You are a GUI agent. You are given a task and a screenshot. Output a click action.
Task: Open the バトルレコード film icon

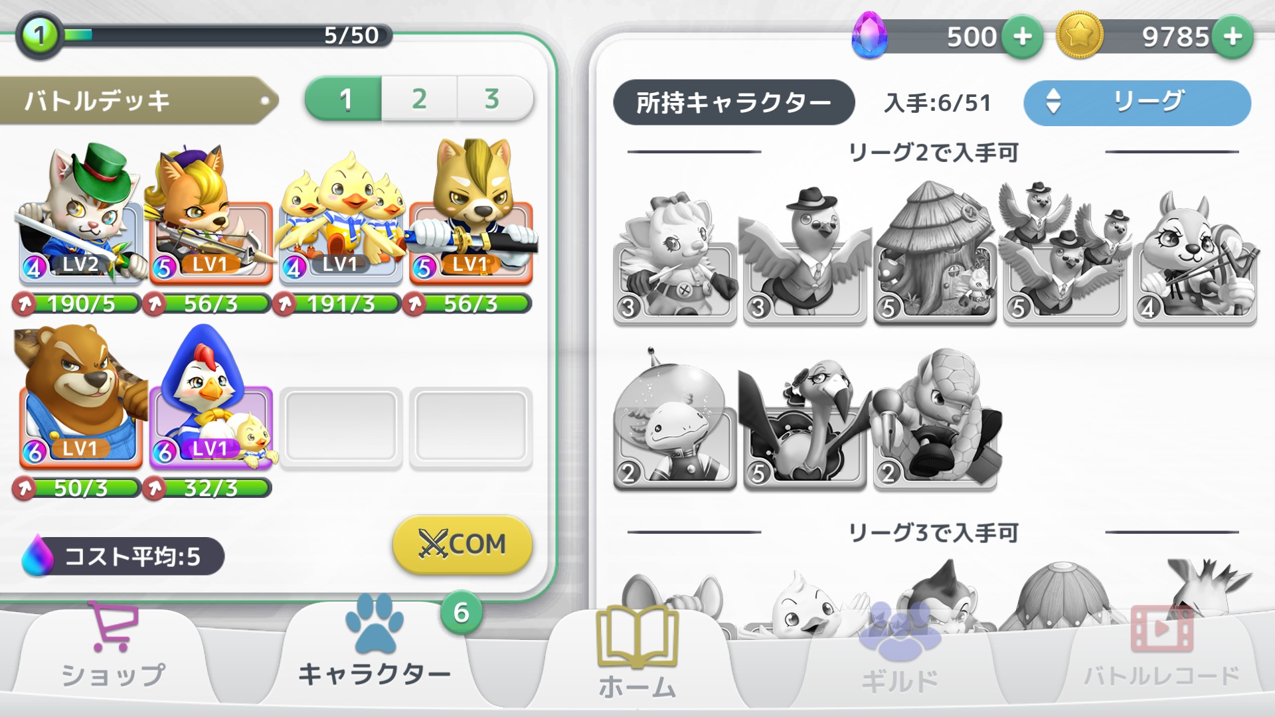1161,629
